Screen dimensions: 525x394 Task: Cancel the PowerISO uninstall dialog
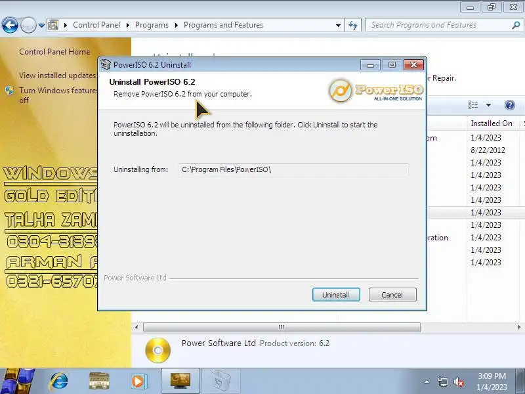tap(392, 294)
